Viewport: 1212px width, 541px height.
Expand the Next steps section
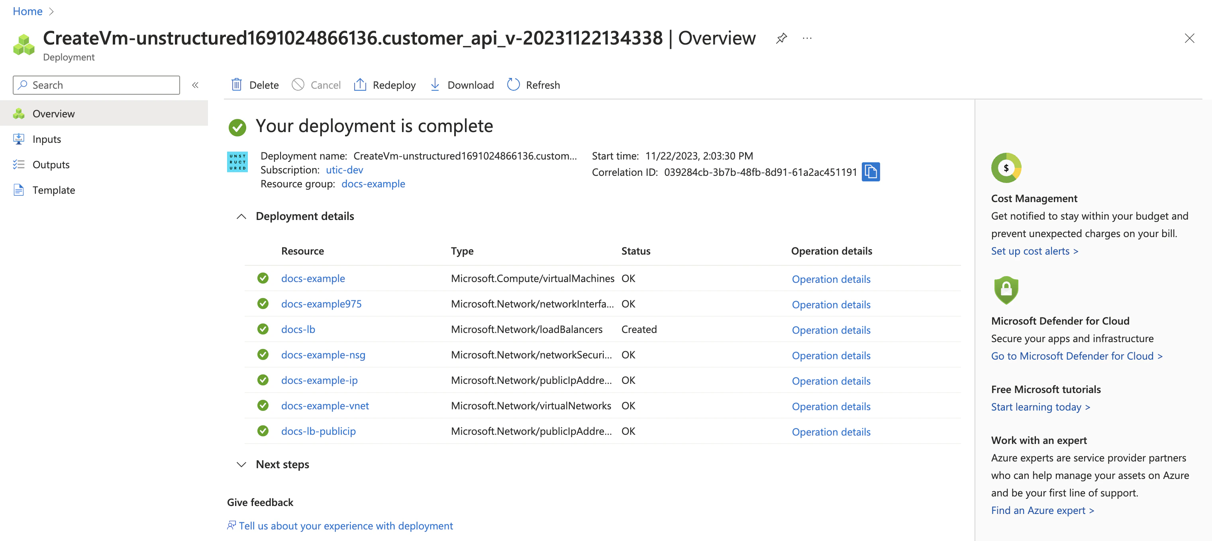click(241, 465)
